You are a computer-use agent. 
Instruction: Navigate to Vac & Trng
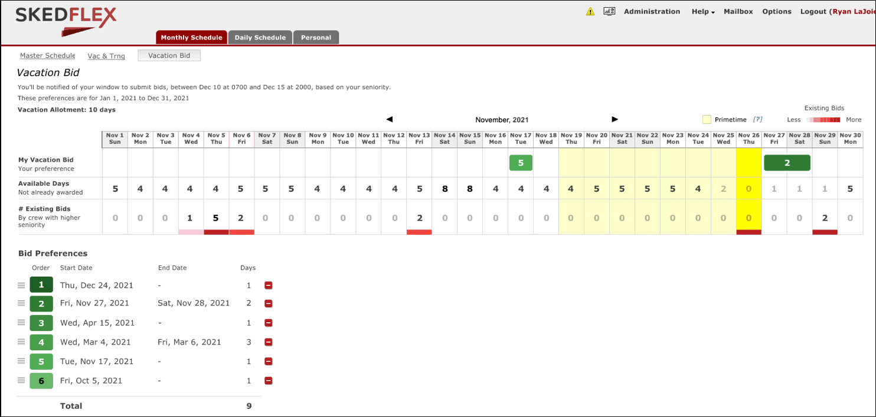pyautogui.click(x=106, y=55)
